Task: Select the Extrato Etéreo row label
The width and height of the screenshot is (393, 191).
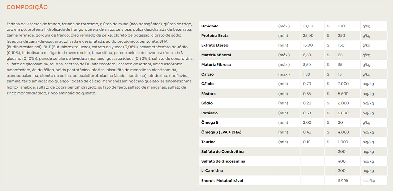Action: pos(215,45)
